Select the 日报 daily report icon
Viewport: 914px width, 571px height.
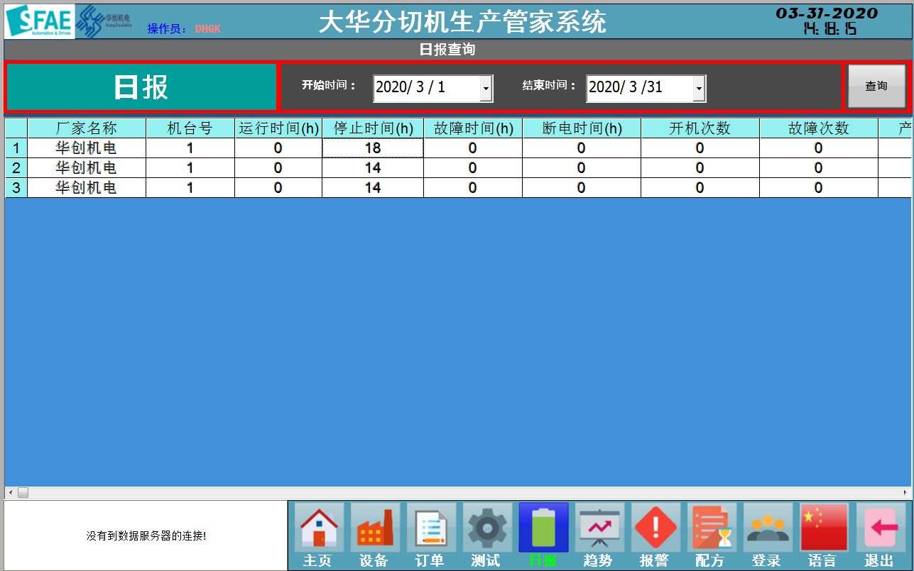[x=543, y=528]
